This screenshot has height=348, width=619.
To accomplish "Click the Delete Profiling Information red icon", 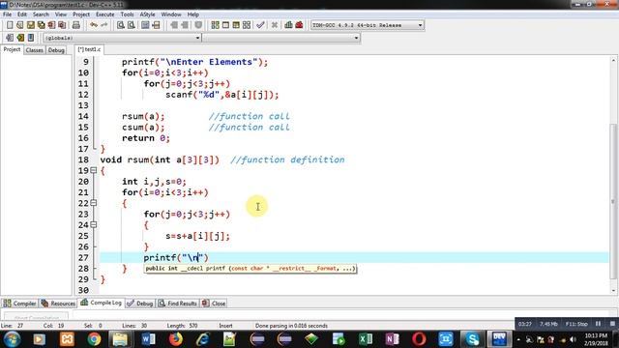I will (299, 25).
